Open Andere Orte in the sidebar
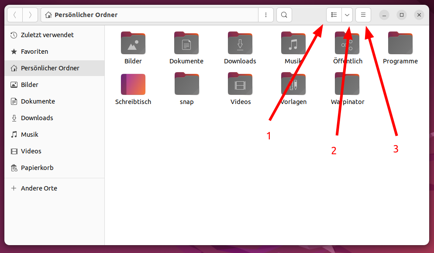This screenshot has width=434, height=253. pos(55,188)
